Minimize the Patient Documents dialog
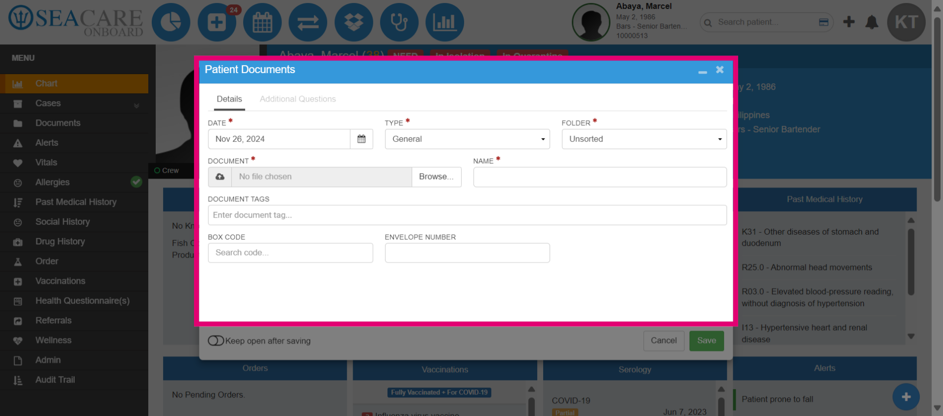The image size is (943, 416). [x=703, y=71]
